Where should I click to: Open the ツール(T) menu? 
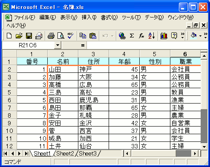pos(131,17)
